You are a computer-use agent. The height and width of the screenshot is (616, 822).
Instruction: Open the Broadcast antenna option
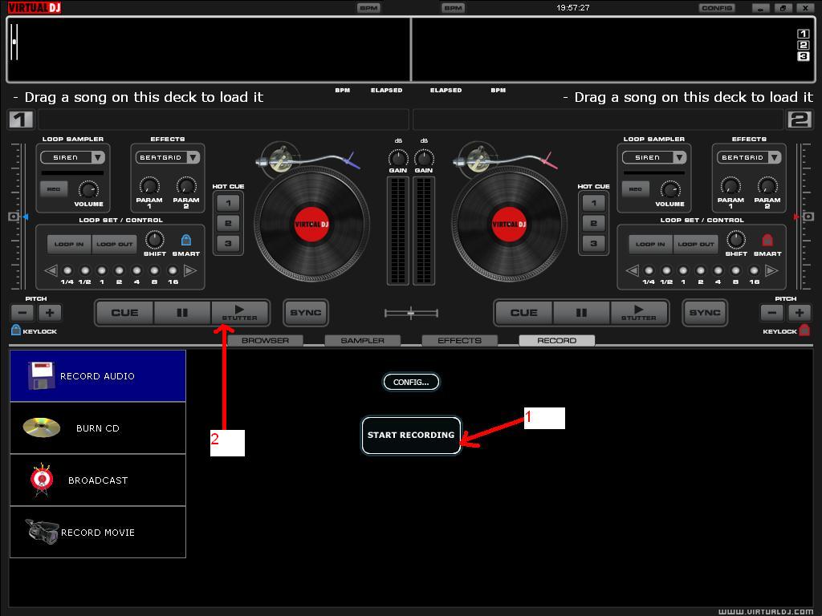[x=97, y=480]
